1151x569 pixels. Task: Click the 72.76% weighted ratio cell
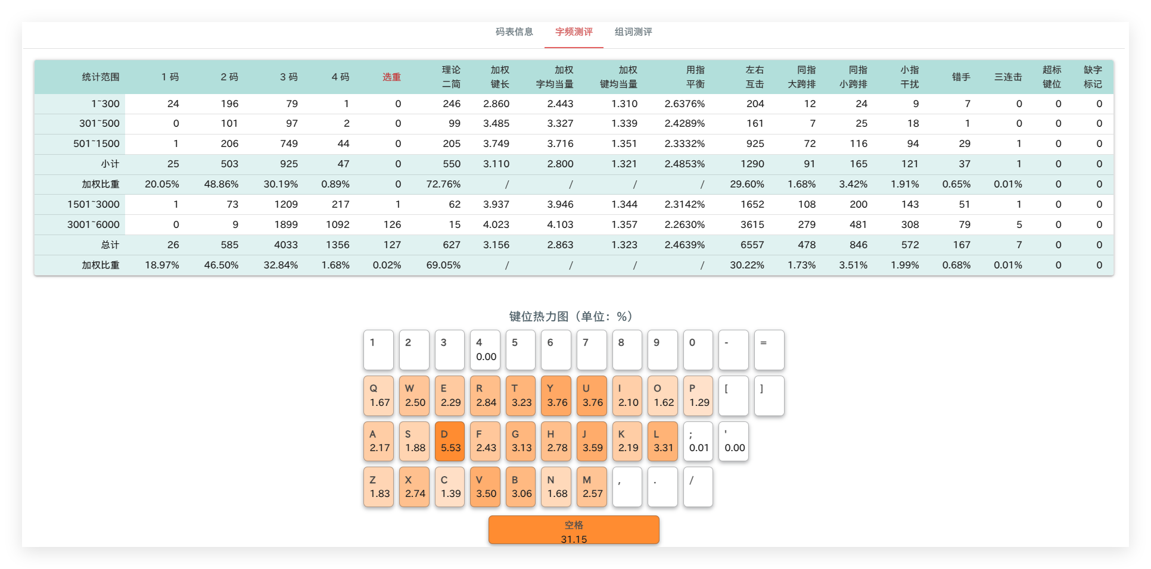[443, 185]
